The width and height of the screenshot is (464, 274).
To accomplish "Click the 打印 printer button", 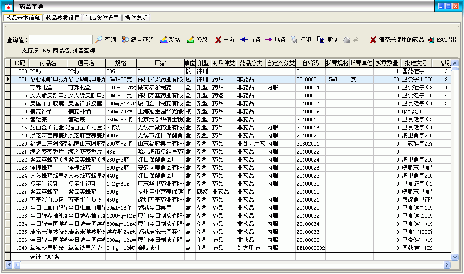I will pos(301,40).
